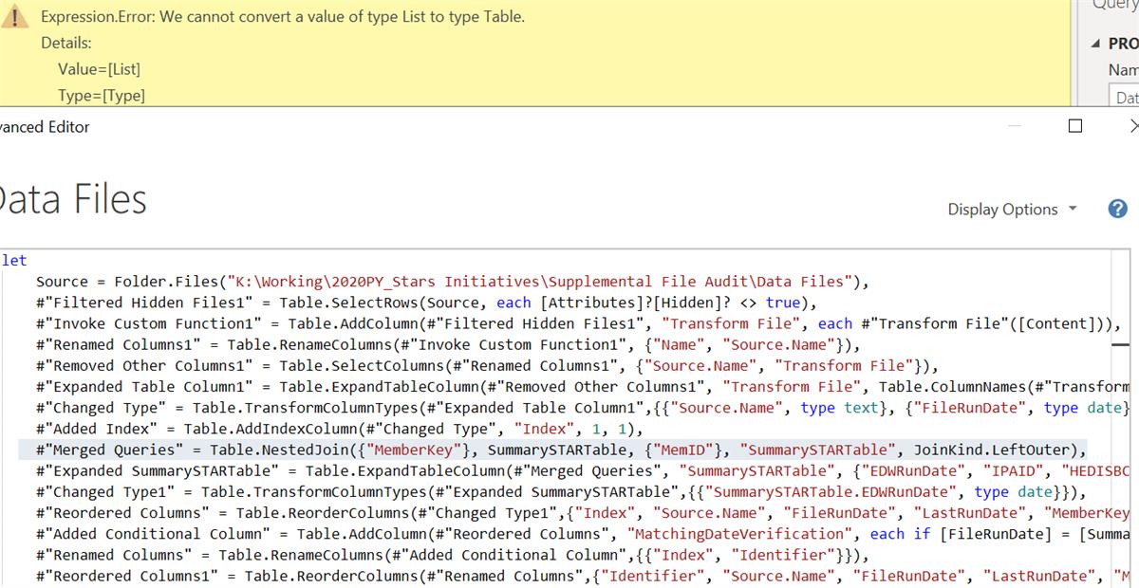1139x588 pixels.
Task: Place cursor on the let keyword
Action: [x=15, y=260]
